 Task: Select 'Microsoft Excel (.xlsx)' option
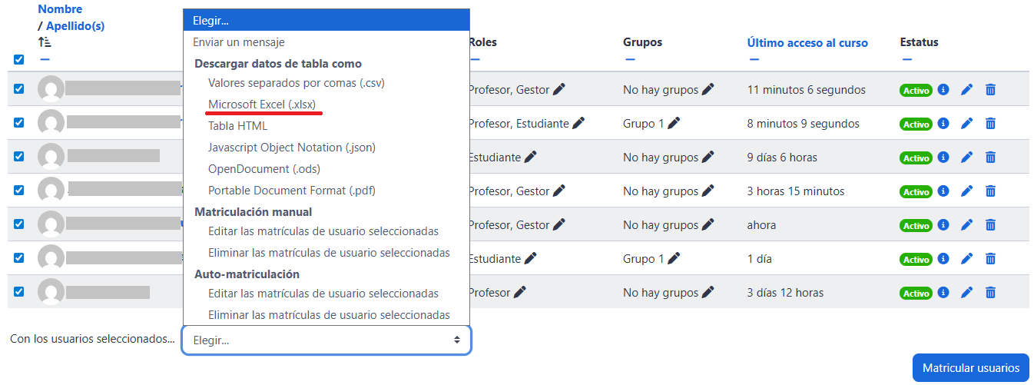tap(262, 104)
